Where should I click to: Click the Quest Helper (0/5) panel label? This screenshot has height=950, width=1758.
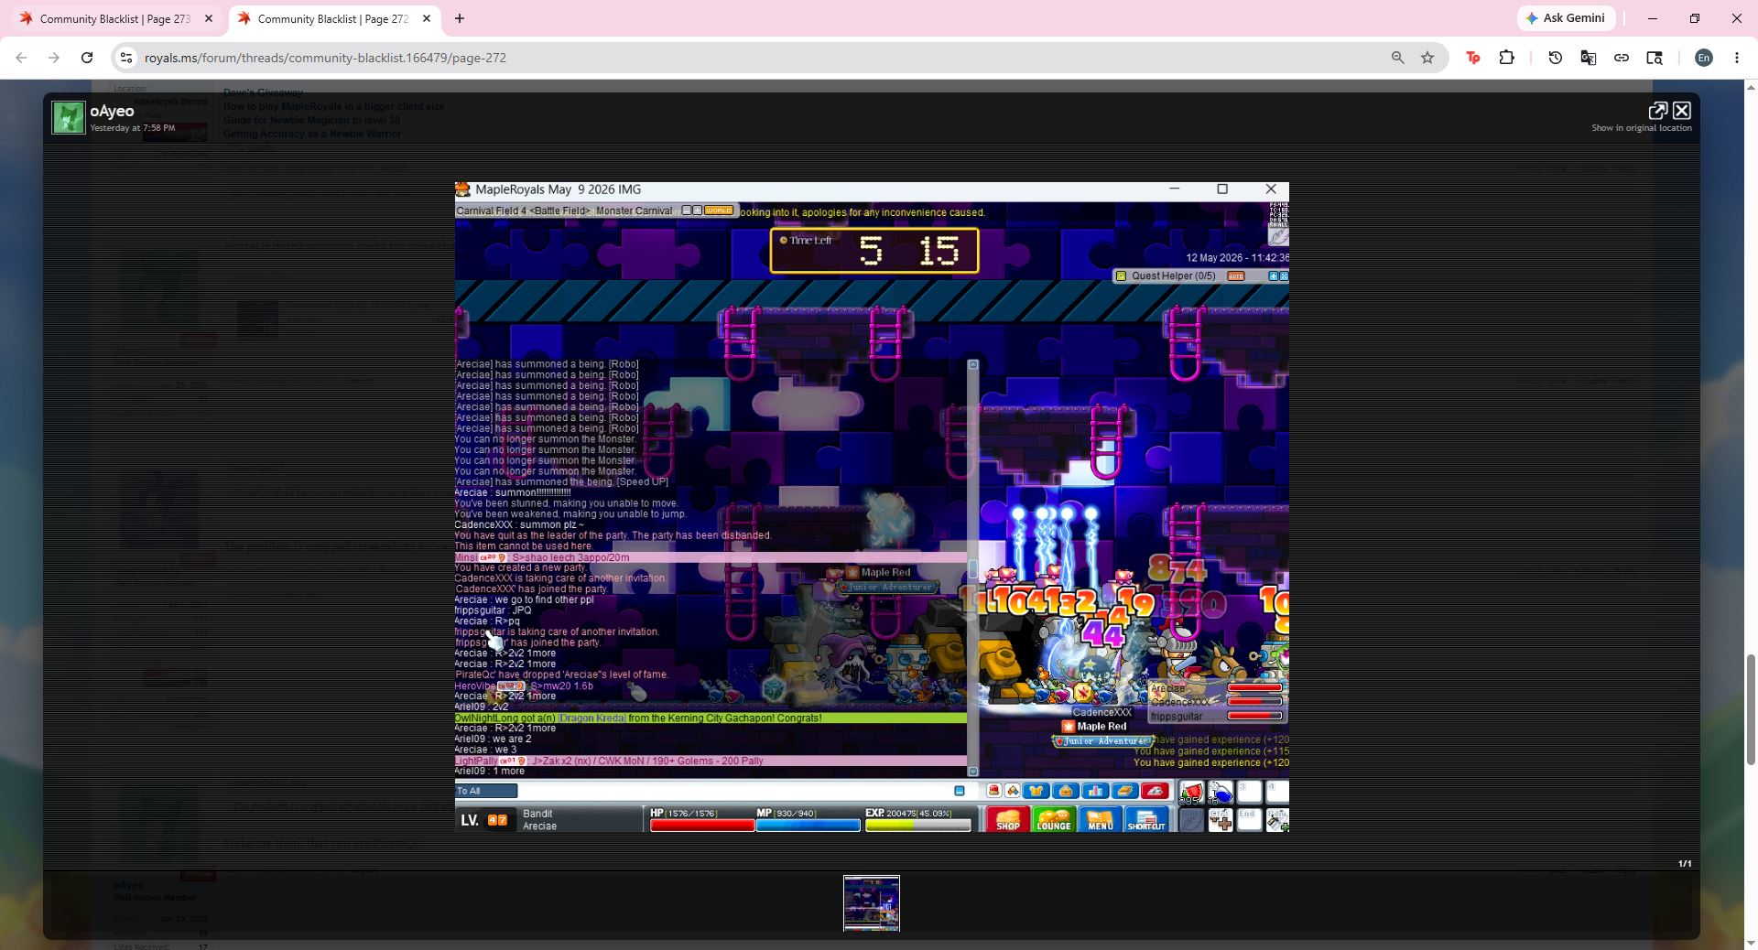(x=1173, y=275)
